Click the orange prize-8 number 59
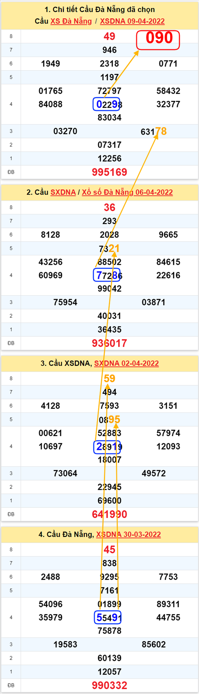 pos(109,378)
